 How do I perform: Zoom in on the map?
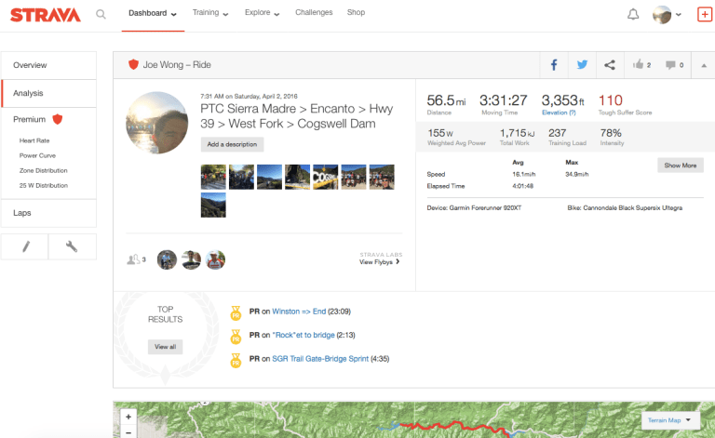click(x=128, y=416)
